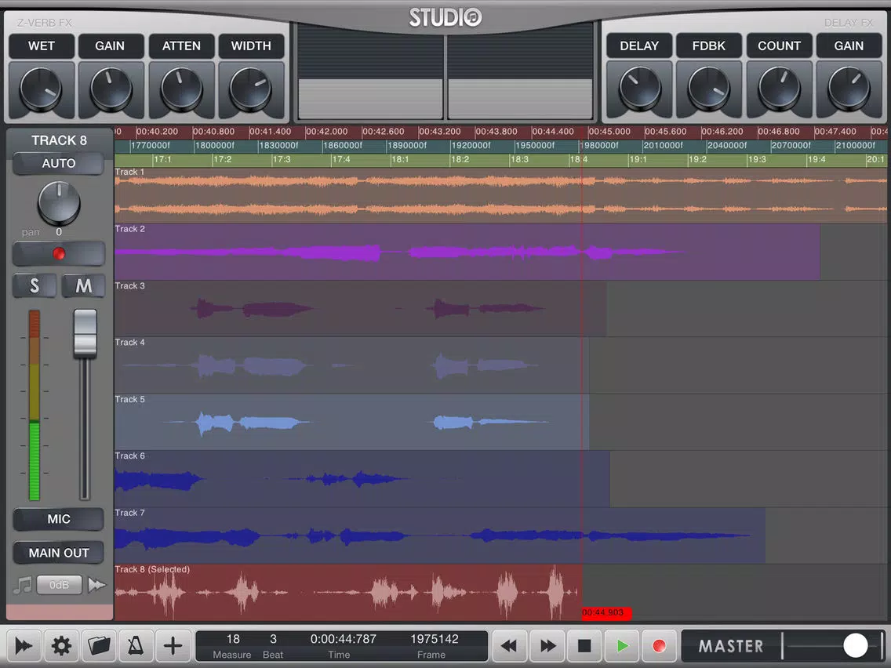Click the 0dB gain button

click(x=59, y=585)
